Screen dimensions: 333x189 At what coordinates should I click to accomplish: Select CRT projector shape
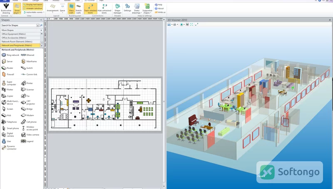[28, 102]
